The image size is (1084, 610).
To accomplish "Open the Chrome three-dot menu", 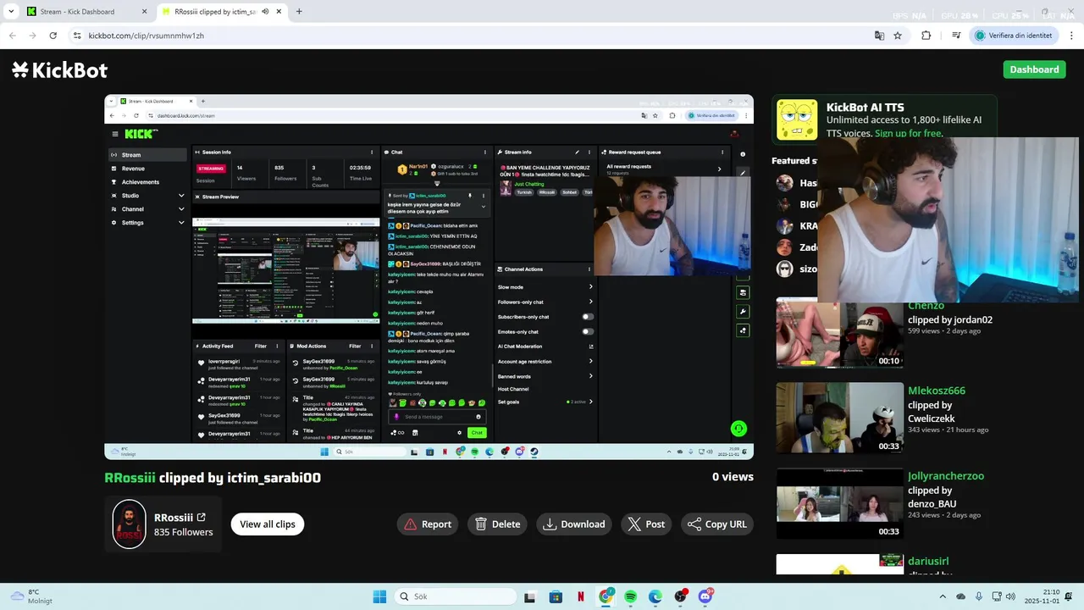I will pyautogui.click(x=1071, y=36).
